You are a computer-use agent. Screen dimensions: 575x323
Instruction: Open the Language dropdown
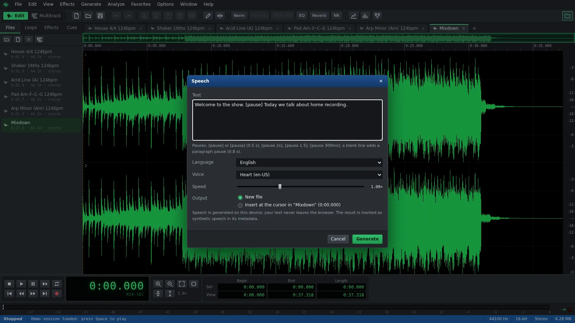tap(309, 163)
